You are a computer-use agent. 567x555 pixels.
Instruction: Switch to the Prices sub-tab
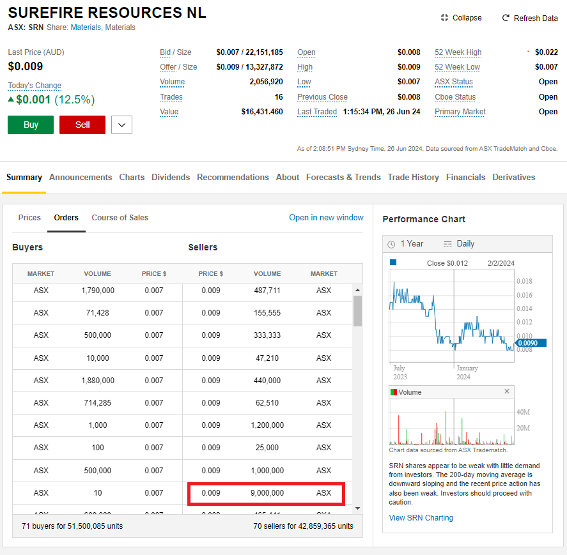point(29,218)
